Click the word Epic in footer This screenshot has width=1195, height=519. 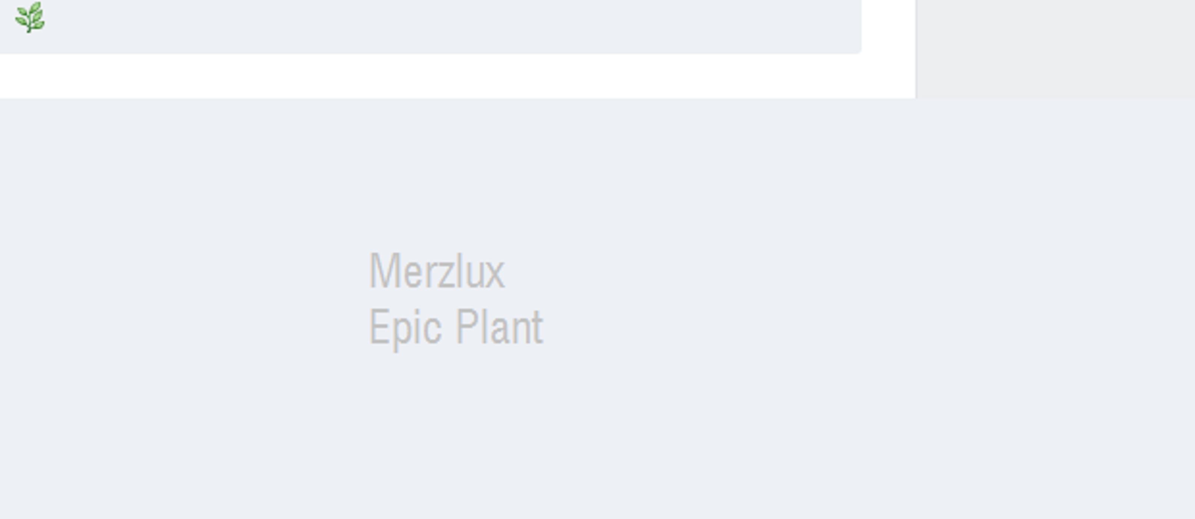click(x=405, y=328)
